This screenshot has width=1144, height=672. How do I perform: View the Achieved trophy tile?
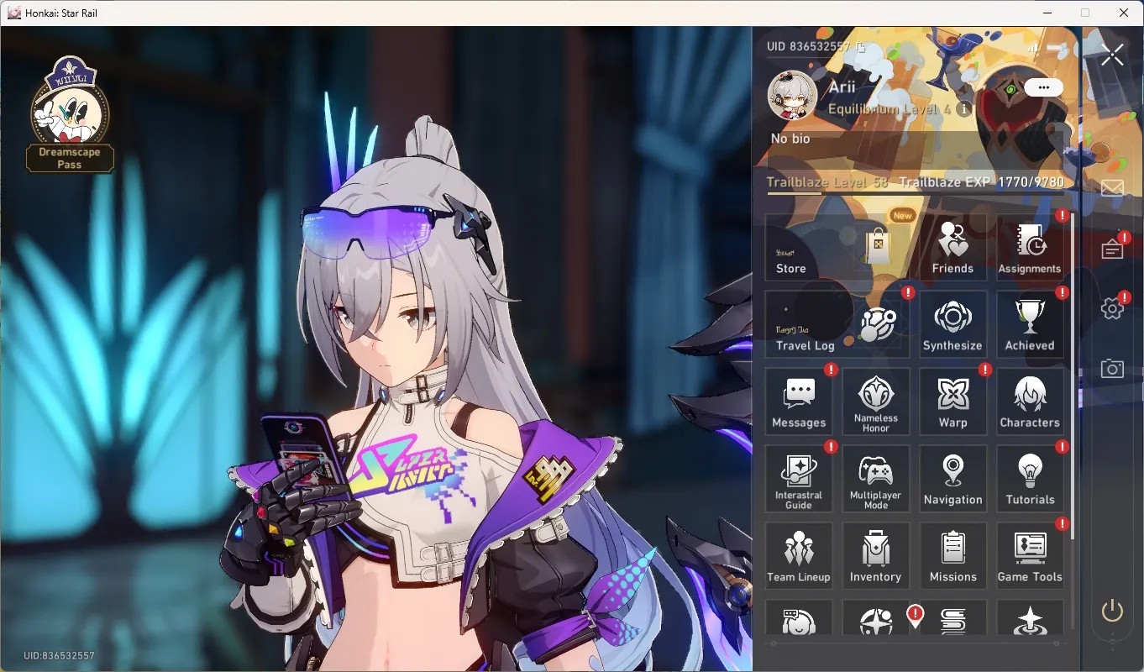coord(1030,324)
